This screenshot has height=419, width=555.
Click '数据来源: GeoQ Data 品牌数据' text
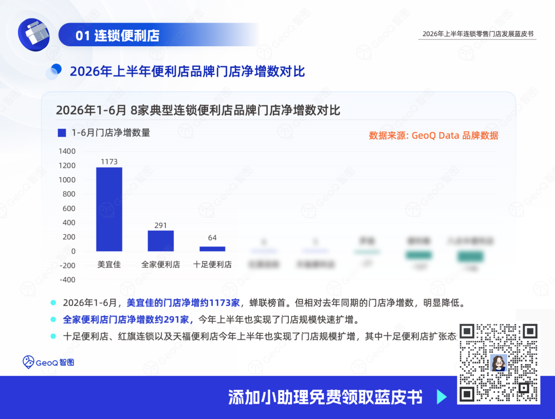[x=434, y=136]
